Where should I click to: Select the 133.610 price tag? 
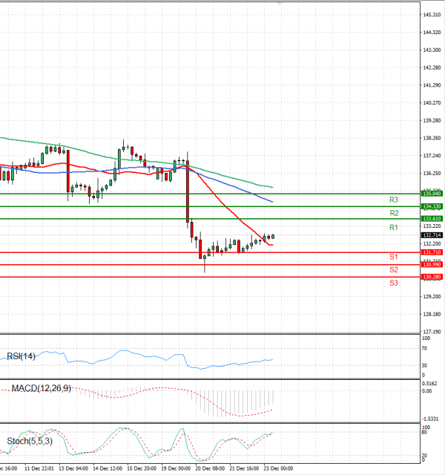click(x=432, y=219)
